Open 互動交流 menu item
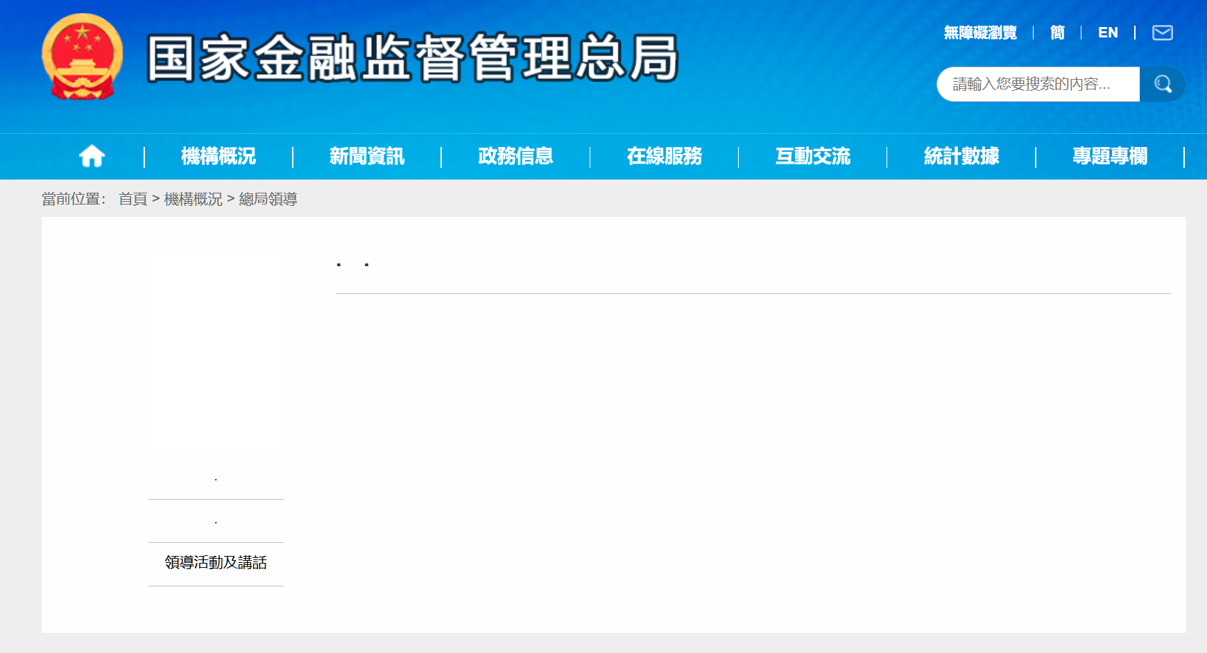The width and height of the screenshot is (1207, 653). pos(812,156)
